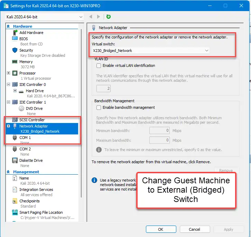
Task: Click the IDE Controller 0 icon
Action: click(x=15, y=85)
